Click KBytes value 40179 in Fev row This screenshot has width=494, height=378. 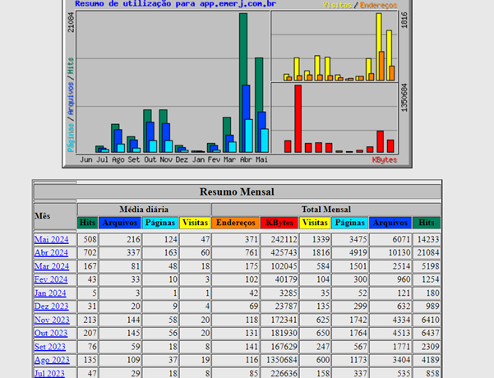point(286,279)
